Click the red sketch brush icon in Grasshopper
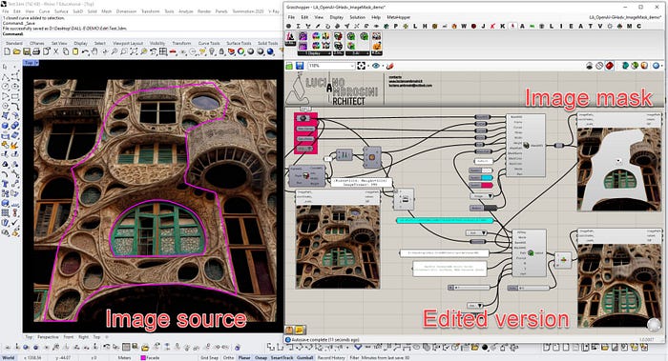The height and width of the screenshot is (361, 668). 389,66
